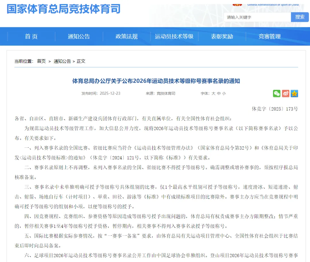The height and width of the screenshot is (262, 310).
Task: Click the 国家体育总局竞技体育司 site title
Action: [63, 9]
